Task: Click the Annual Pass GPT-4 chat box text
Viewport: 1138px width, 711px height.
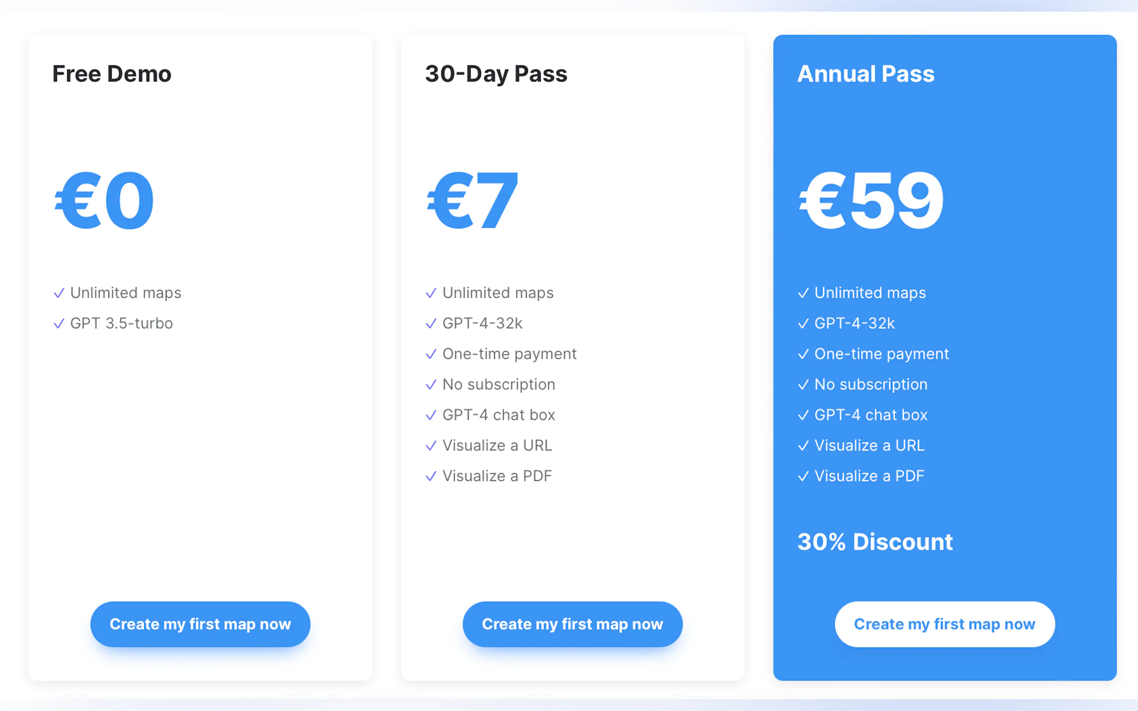Action: (x=871, y=415)
